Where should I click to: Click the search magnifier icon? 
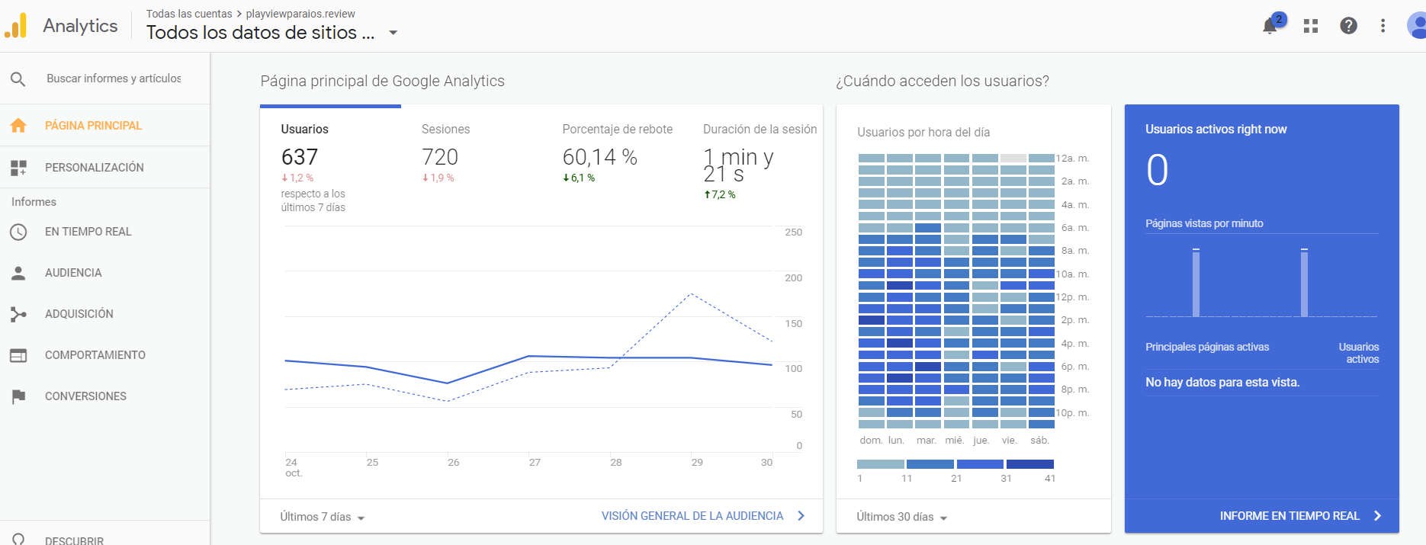click(18, 79)
